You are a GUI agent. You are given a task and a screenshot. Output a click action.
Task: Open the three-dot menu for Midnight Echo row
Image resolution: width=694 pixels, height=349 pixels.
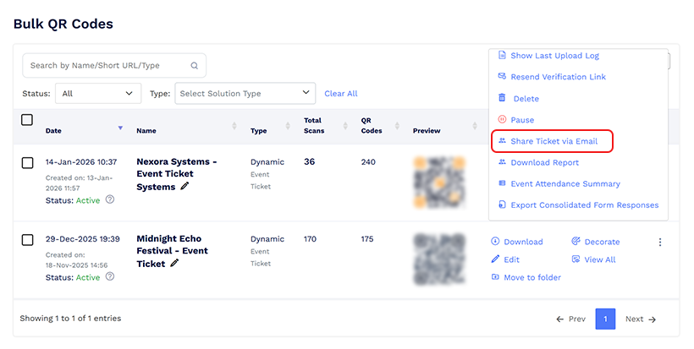(660, 242)
